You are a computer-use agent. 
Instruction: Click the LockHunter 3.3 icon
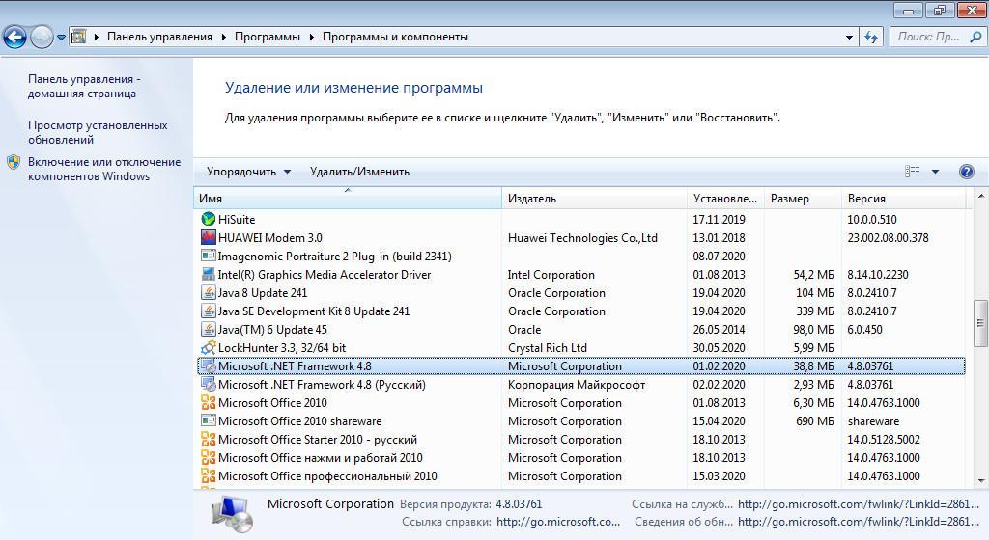tap(209, 347)
